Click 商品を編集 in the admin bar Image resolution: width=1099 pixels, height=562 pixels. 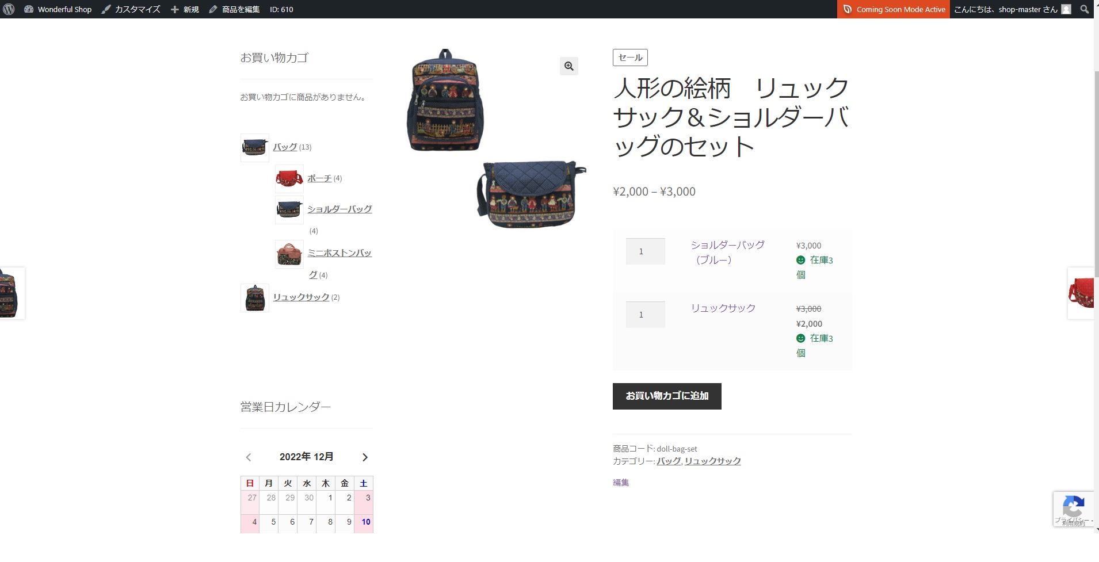(x=235, y=9)
